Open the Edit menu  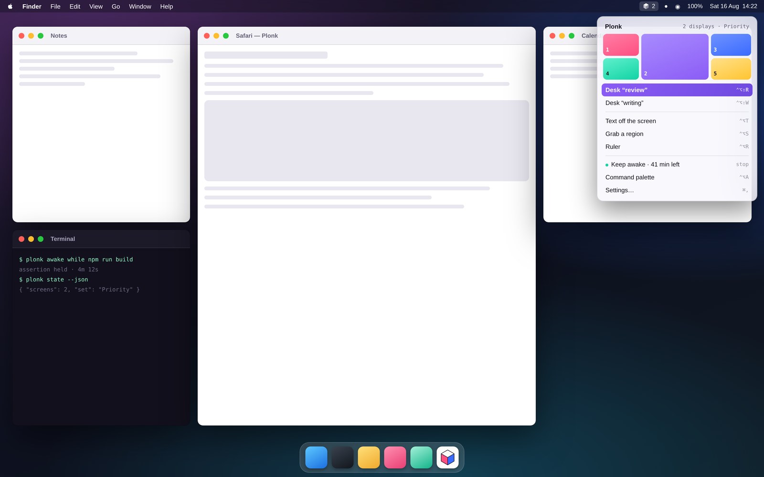[75, 6]
